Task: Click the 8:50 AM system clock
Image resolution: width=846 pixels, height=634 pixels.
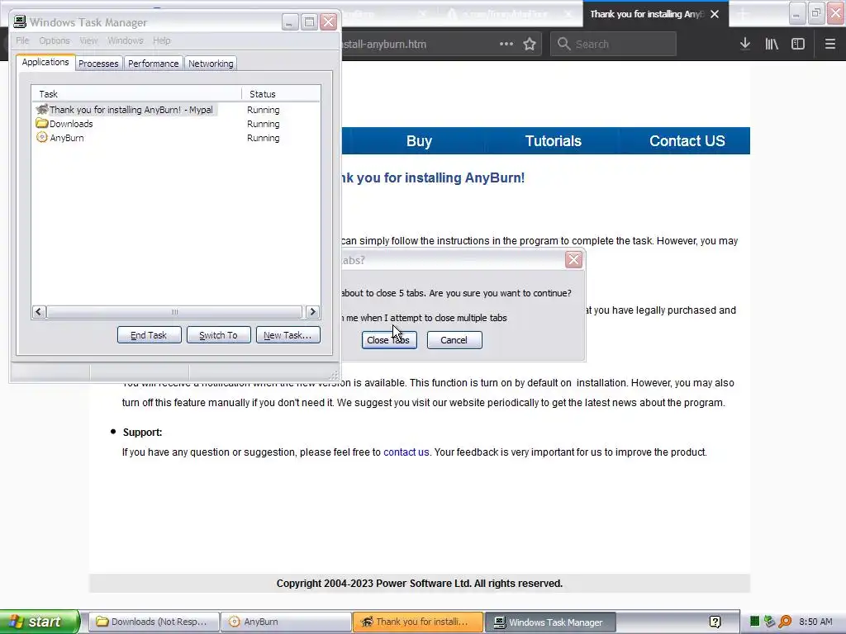Action: (x=815, y=622)
